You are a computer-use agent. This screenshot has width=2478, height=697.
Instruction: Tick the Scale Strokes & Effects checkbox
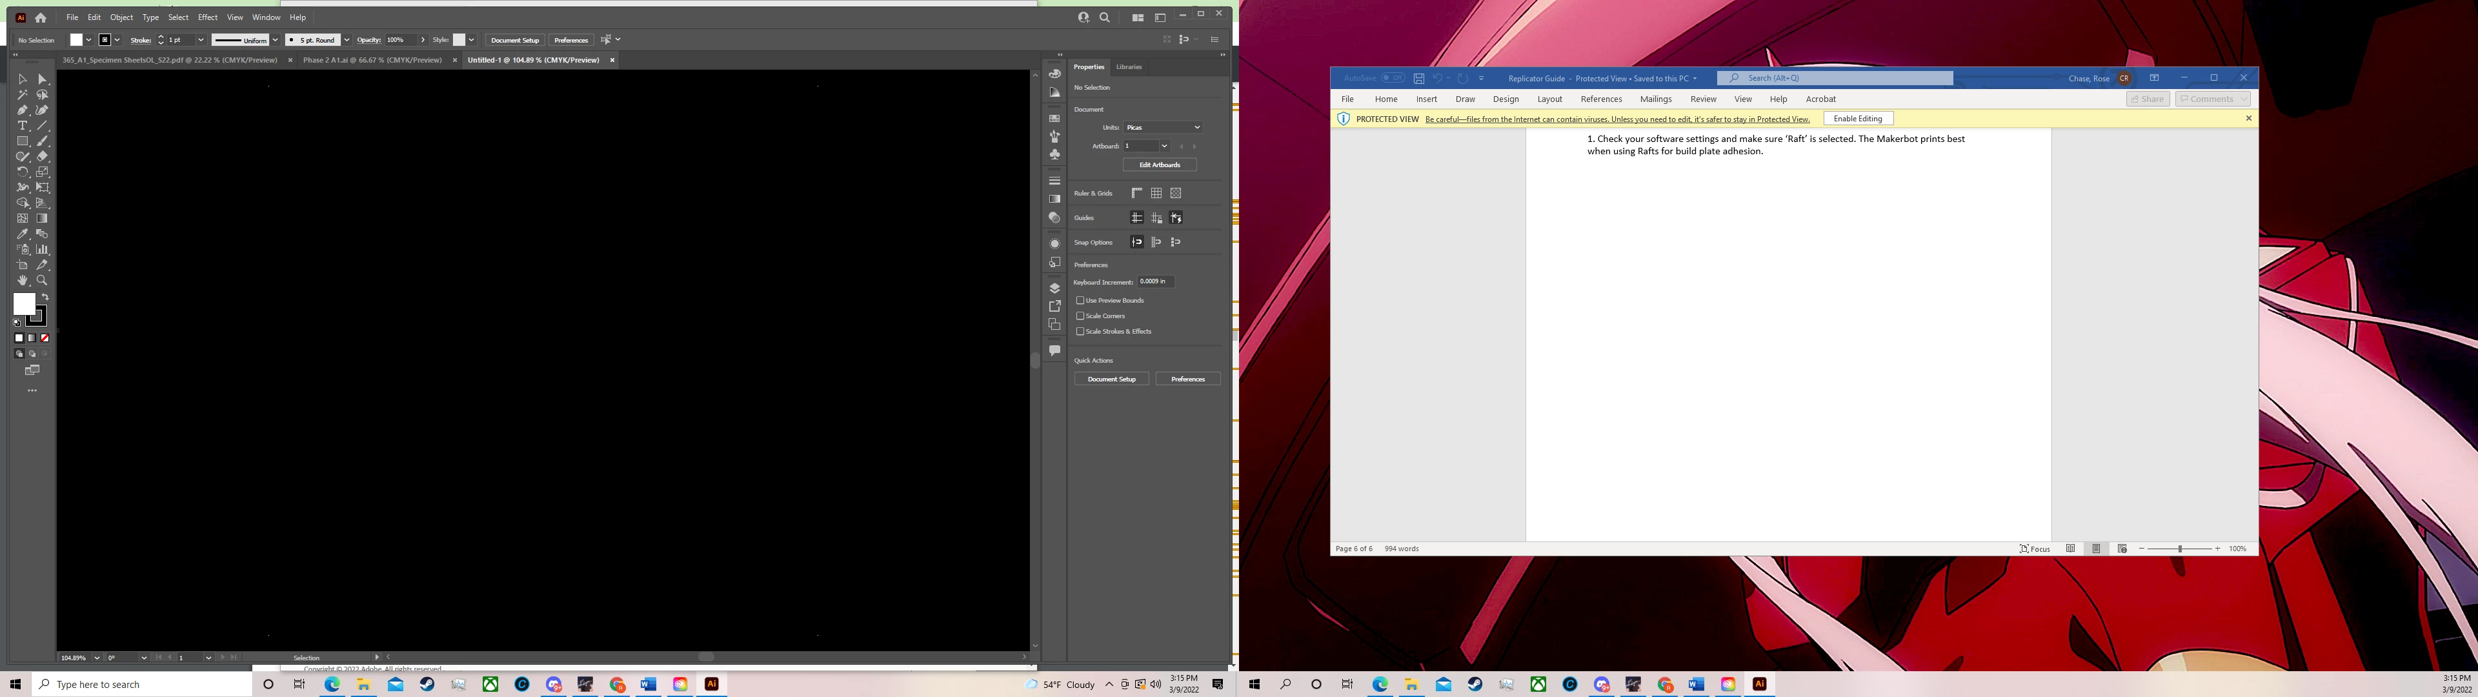(1080, 331)
